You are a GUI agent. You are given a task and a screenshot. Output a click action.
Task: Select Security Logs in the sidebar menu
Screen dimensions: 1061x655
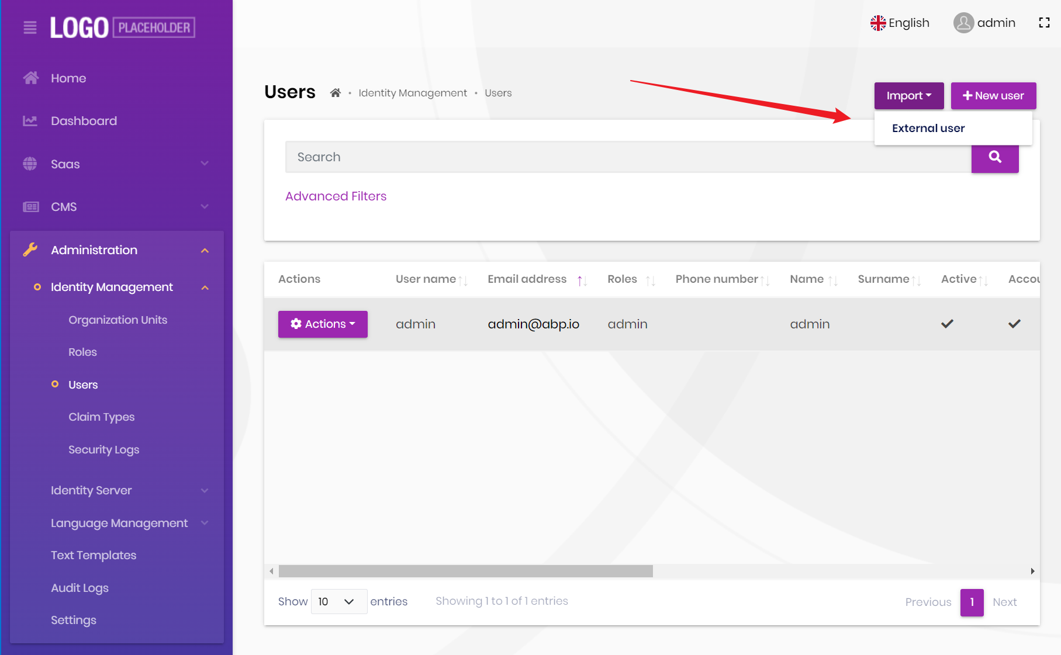point(103,449)
